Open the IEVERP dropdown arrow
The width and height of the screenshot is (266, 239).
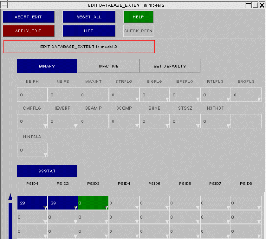coord(76,125)
